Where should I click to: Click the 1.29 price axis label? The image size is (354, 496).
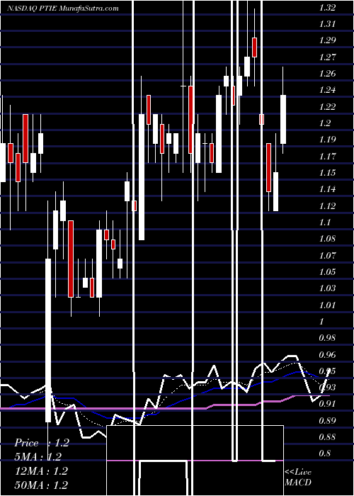point(327,41)
